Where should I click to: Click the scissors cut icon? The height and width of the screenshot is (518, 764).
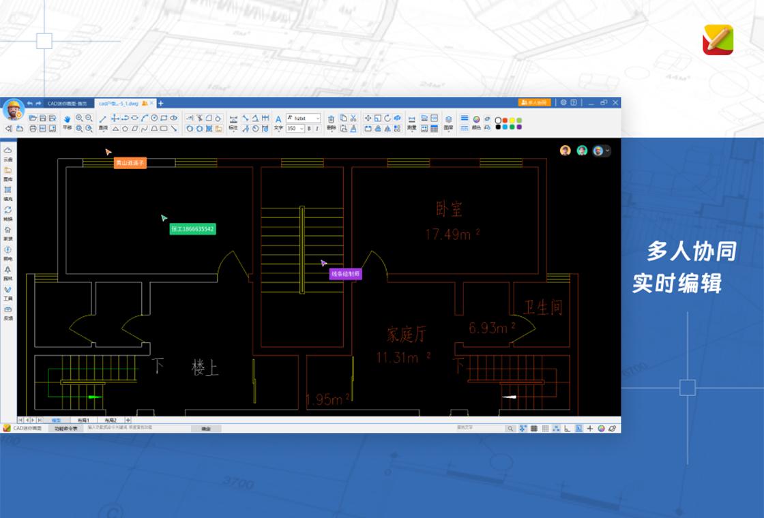[353, 118]
